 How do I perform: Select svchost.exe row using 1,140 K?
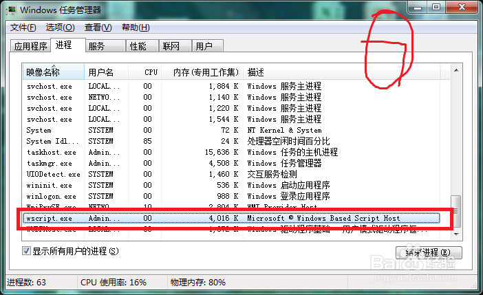click(x=231, y=98)
